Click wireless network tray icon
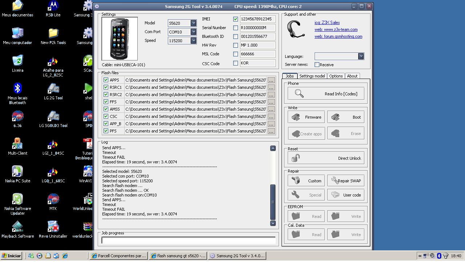Screen dimensions: 465x262 [446, 256]
